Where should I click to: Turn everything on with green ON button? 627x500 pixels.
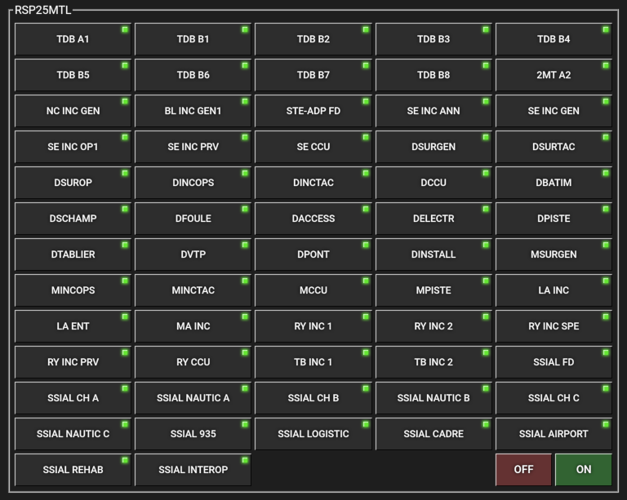[584, 470]
